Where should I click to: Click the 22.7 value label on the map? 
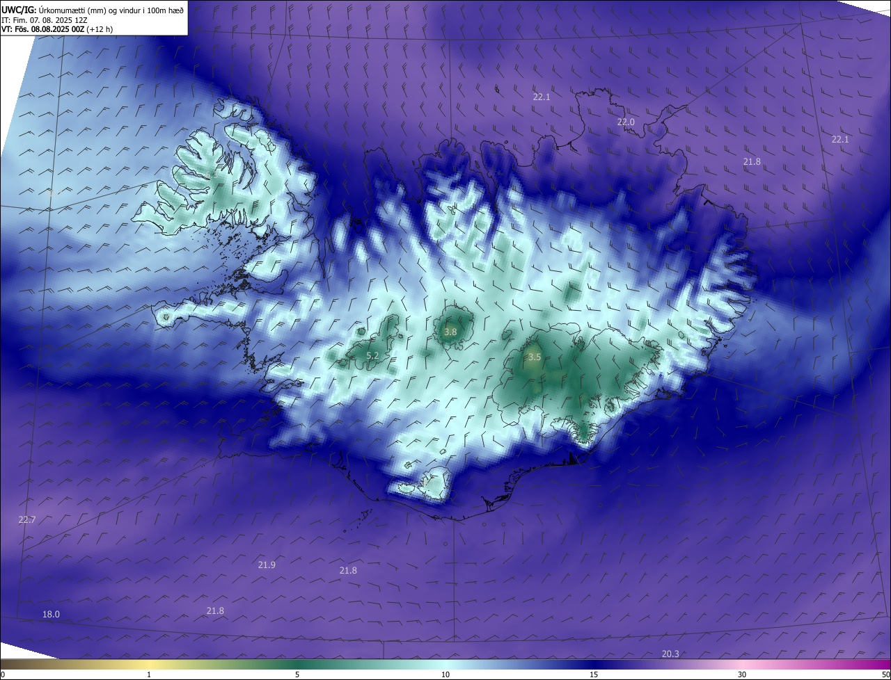tap(26, 520)
